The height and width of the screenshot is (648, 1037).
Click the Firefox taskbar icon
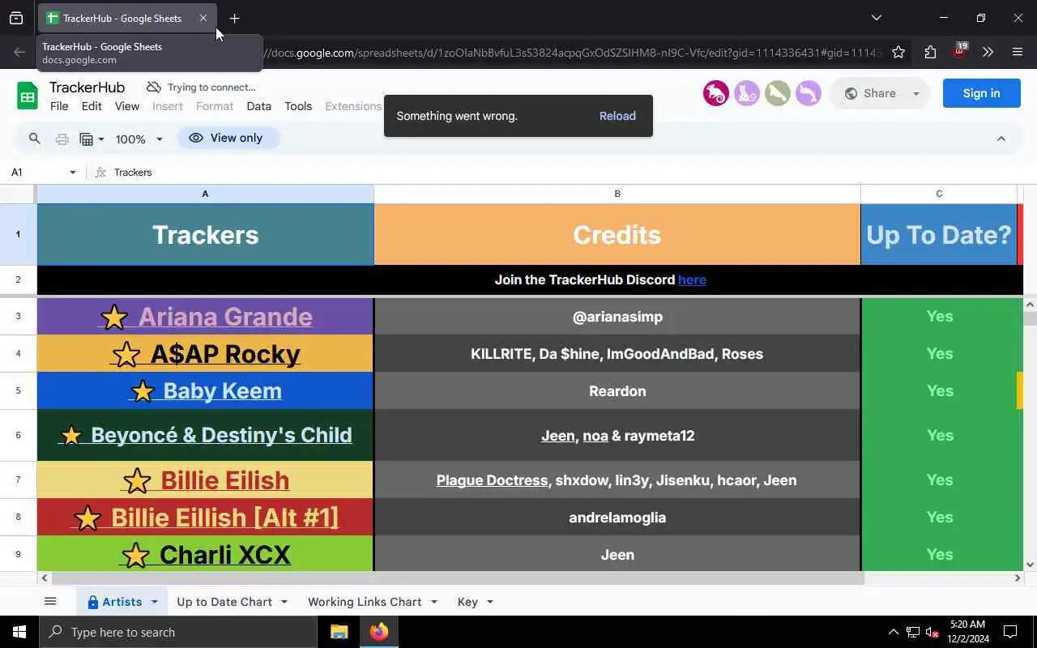pos(379,632)
